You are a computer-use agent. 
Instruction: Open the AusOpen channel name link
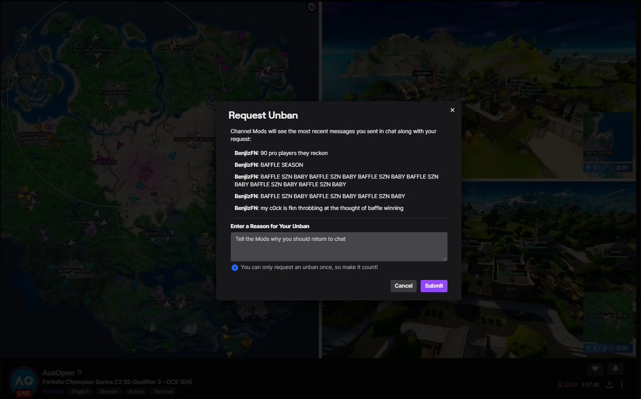pos(58,373)
